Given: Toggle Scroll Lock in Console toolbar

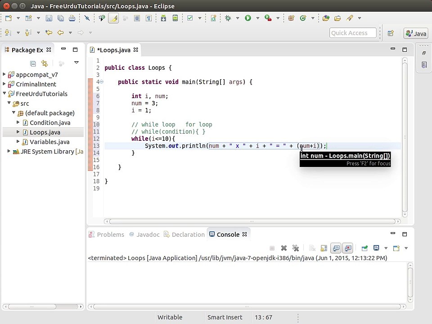Looking at the screenshot, I should point(324,248).
